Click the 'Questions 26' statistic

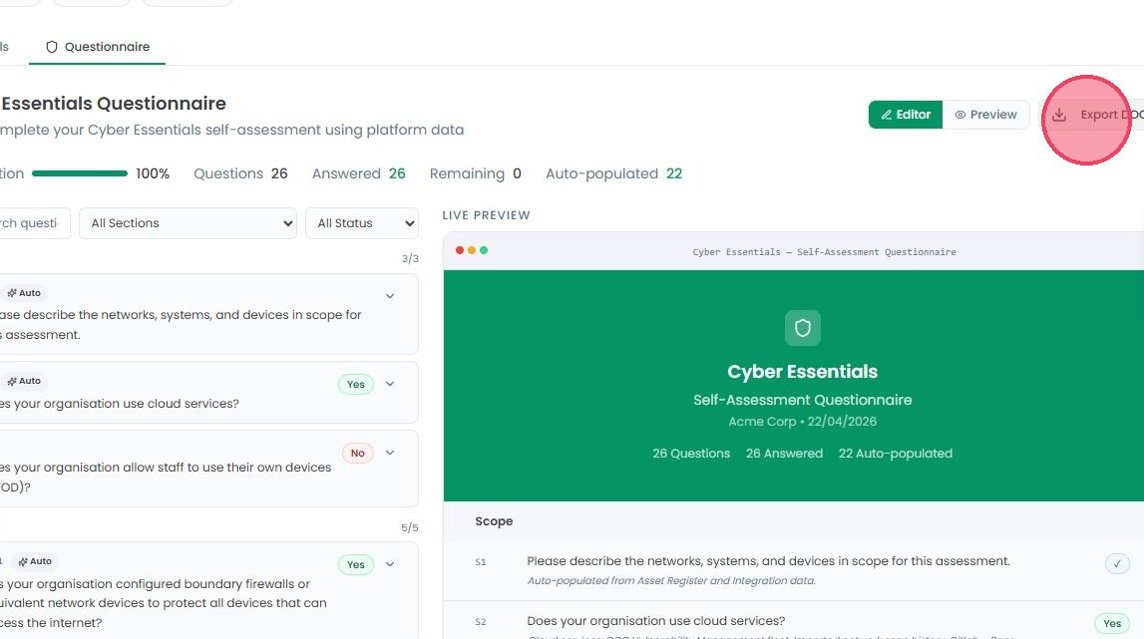(x=240, y=173)
